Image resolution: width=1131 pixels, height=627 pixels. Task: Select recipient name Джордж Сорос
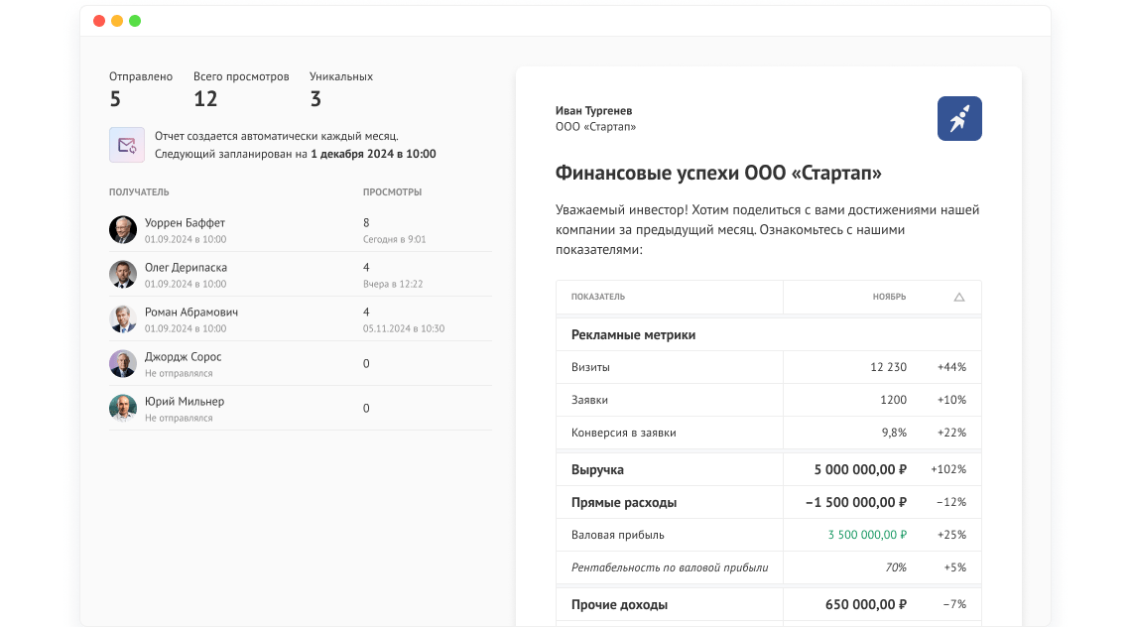point(184,357)
